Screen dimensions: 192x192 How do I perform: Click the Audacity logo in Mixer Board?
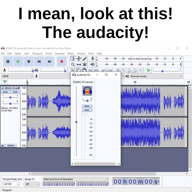87,91
